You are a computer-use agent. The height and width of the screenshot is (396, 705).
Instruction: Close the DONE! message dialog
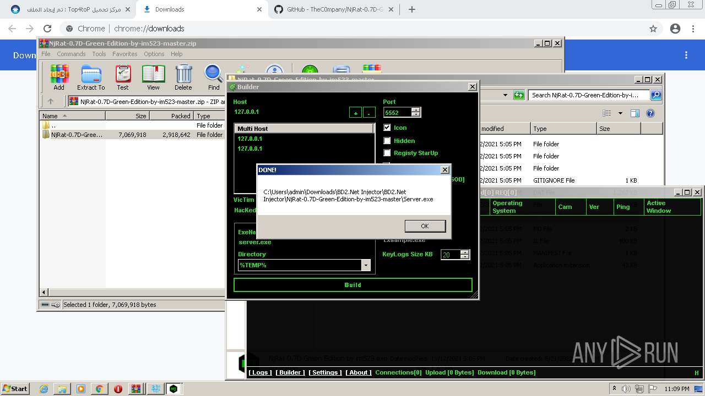click(x=445, y=170)
